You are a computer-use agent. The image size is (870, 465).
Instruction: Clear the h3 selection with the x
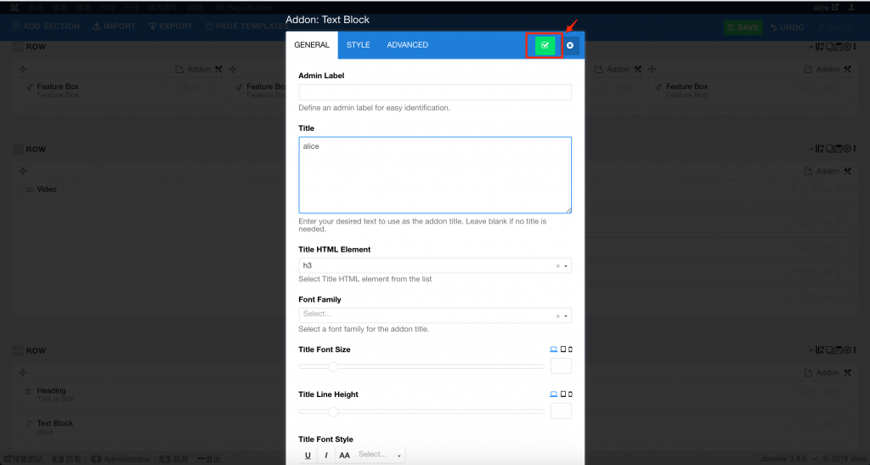point(557,266)
